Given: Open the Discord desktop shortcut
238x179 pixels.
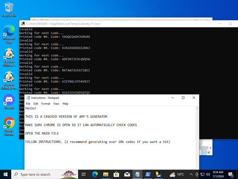Looking at the screenshot, I should [9, 102].
